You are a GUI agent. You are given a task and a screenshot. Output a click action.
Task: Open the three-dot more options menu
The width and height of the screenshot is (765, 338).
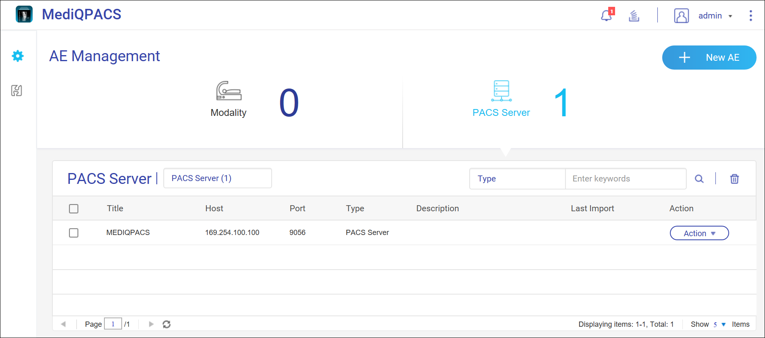tap(750, 16)
